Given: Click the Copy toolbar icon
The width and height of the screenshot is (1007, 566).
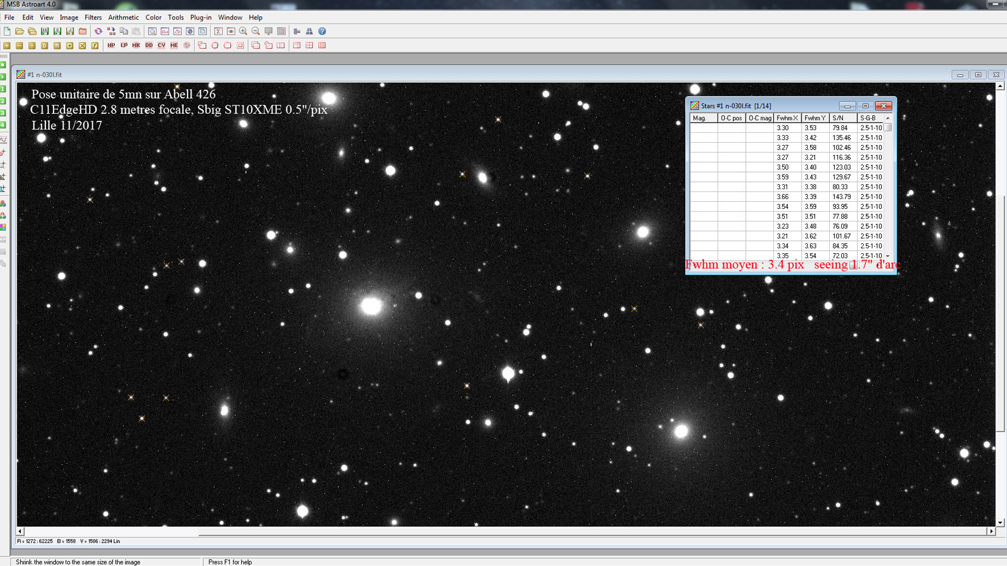Looking at the screenshot, I should coord(124,32).
